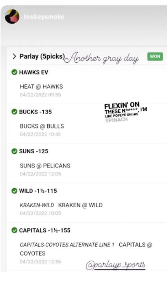167x294 pixels.
Task: Select the BUCKS @ BULLS matchup
Action: [x=42, y=126]
